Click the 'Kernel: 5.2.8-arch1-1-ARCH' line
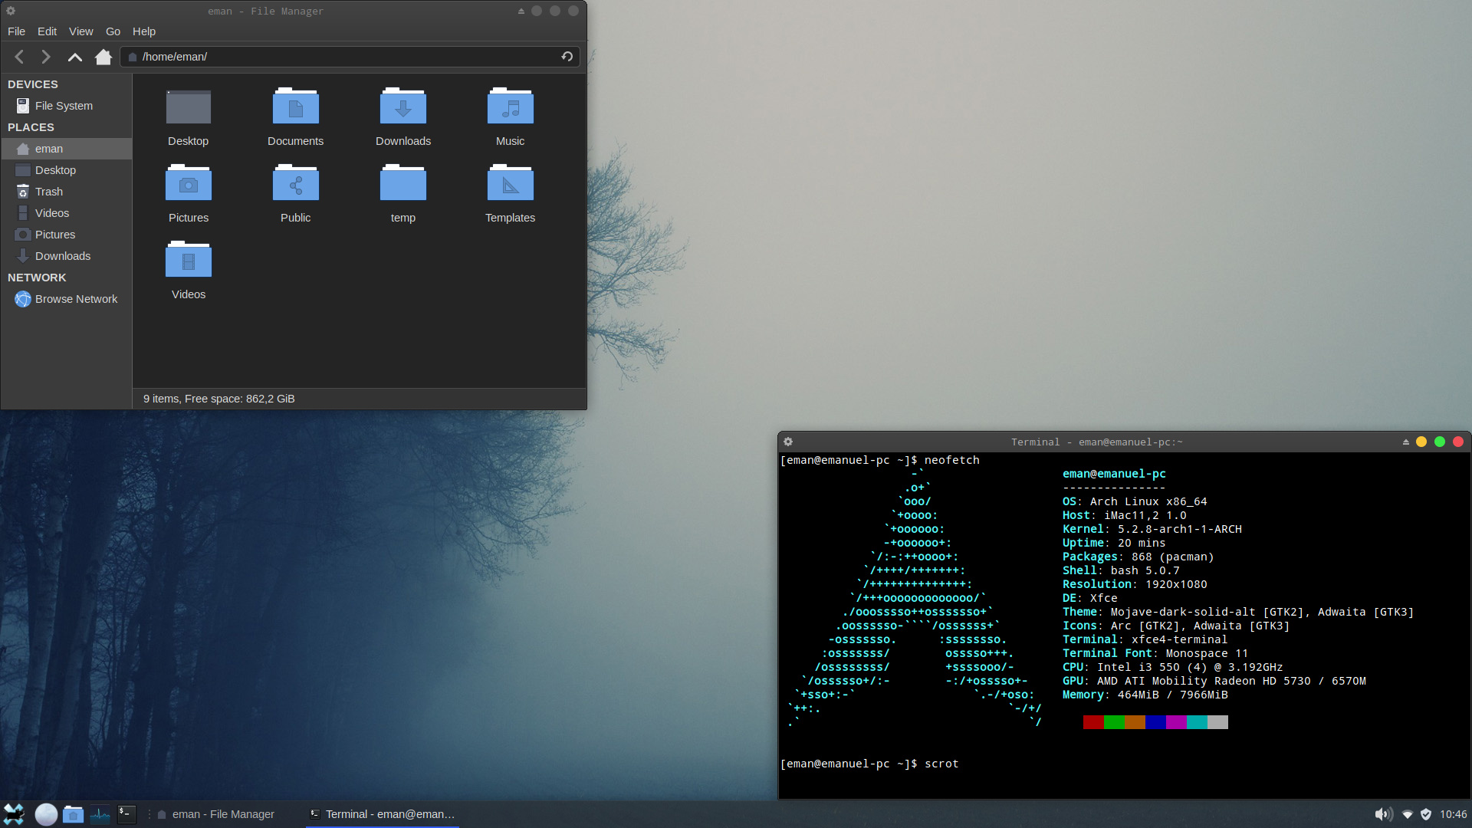1472x828 pixels. 1152,529
